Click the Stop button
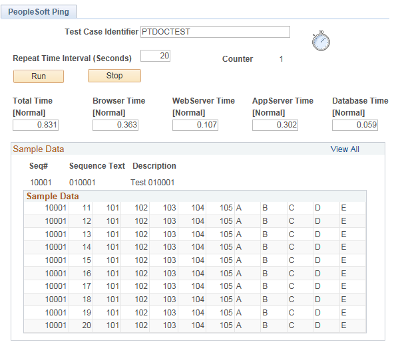 point(114,76)
